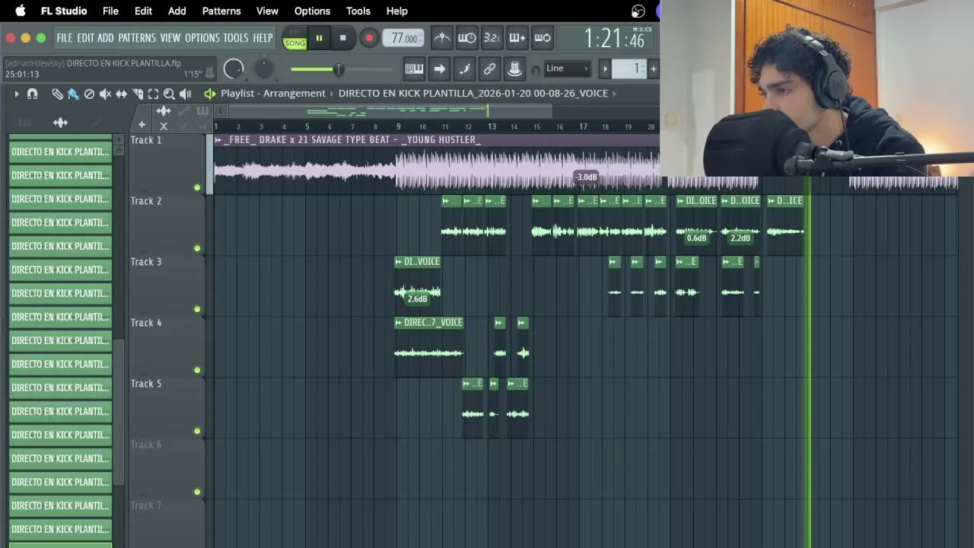This screenshot has width=974, height=548.
Task: Mute Track 3 with its green dot
Action: [x=197, y=309]
